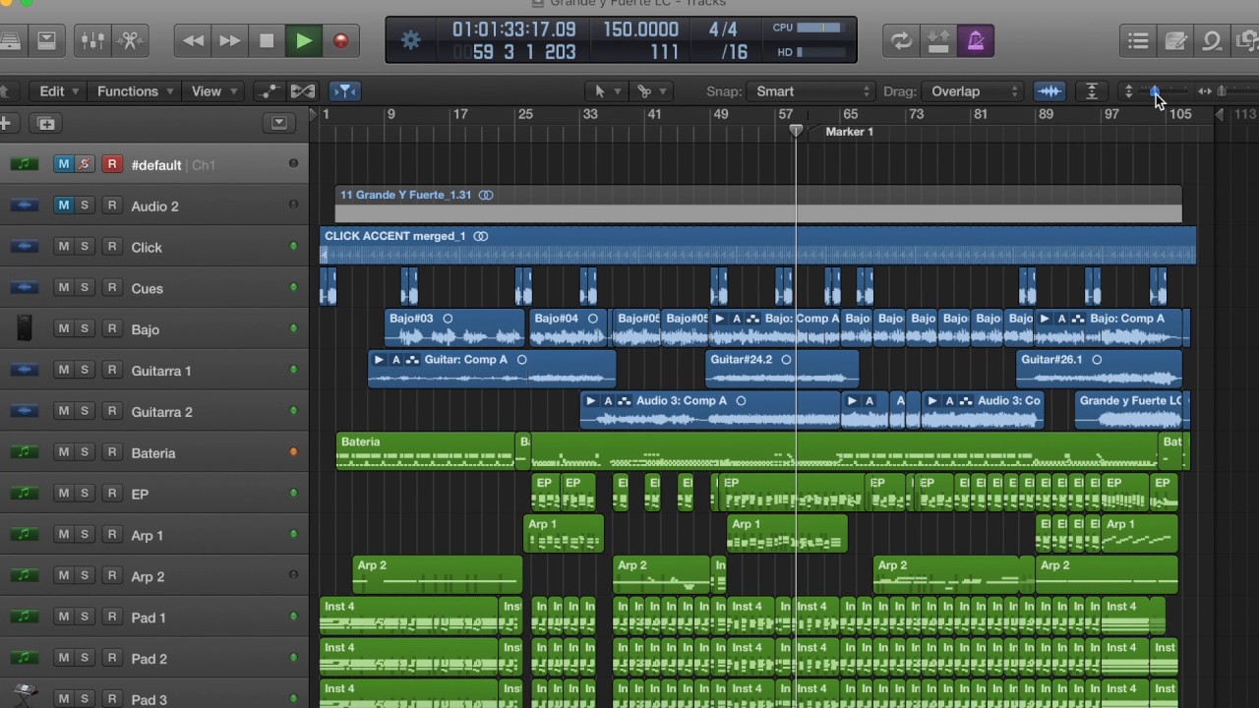
Task: Click the Bateria track icon
Action: pos(25,452)
